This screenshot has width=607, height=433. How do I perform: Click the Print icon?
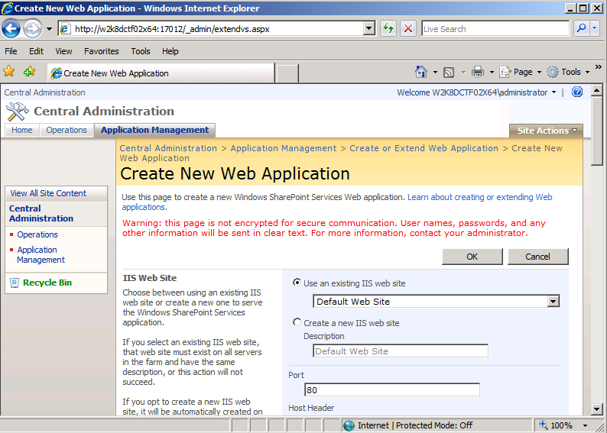coord(478,72)
